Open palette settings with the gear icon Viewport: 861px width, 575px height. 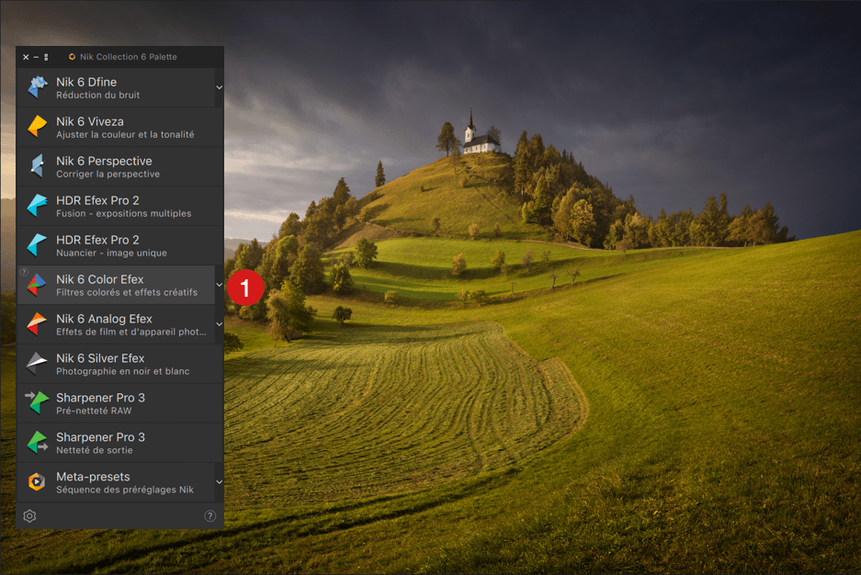[x=29, y=515]
